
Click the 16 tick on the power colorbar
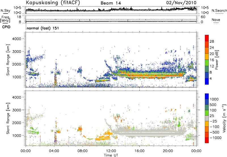pos(212,60)
